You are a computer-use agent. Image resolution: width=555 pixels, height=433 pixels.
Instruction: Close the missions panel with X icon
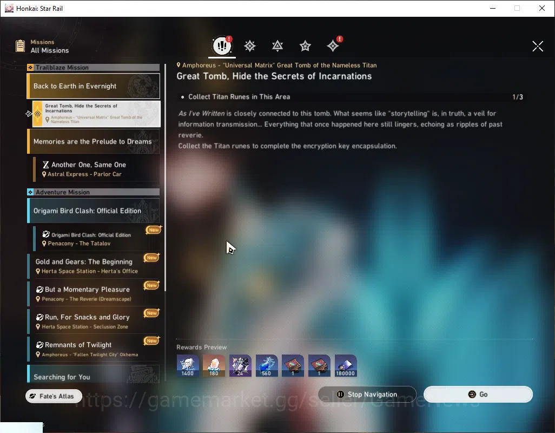[538, 46]
